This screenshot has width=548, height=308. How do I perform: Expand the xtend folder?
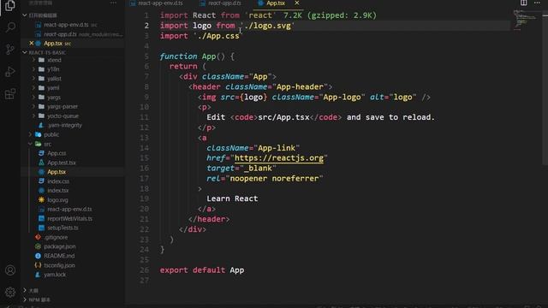pyautogui.click(x=54, y=60)
